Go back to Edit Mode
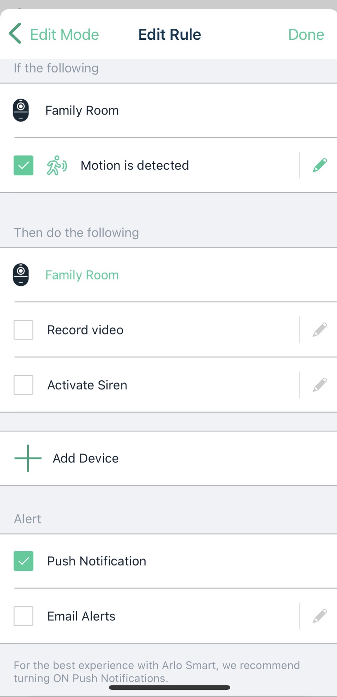This screenshot has height=697, width=337. click(64, 35)
